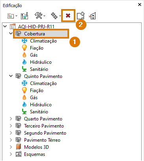Select the snowflake Climatização icon under Cobertura
The width and height of the screenshot is (144, 161).
tap(24, 41)
